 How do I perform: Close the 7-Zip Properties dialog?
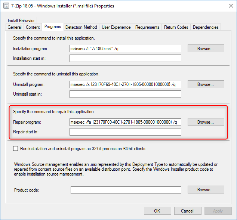pyautogui.click(x=231, y=6)
